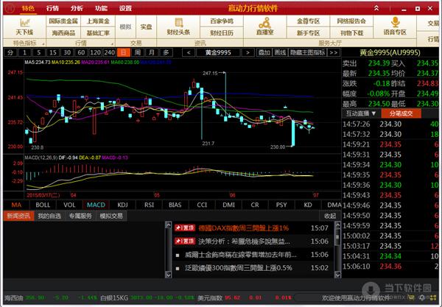Click 隐藏主图指标 button
This screenshot has height=307, width=442.
click(307, 52)
